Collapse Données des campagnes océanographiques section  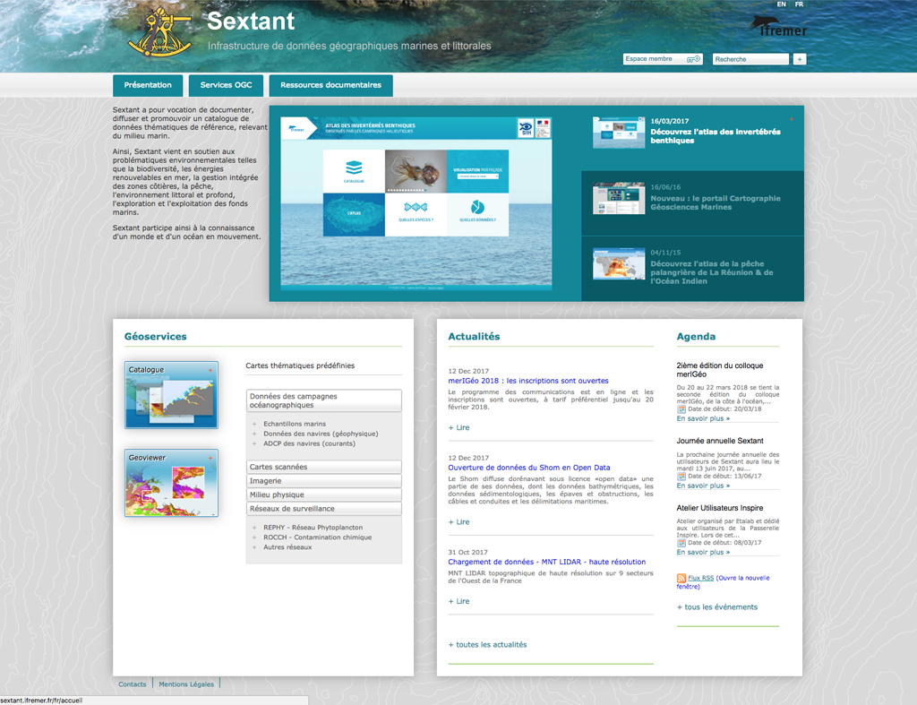(x=323, y=400)
